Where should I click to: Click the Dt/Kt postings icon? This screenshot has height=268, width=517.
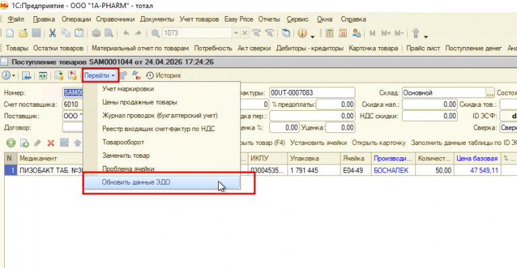coord(137,75)
